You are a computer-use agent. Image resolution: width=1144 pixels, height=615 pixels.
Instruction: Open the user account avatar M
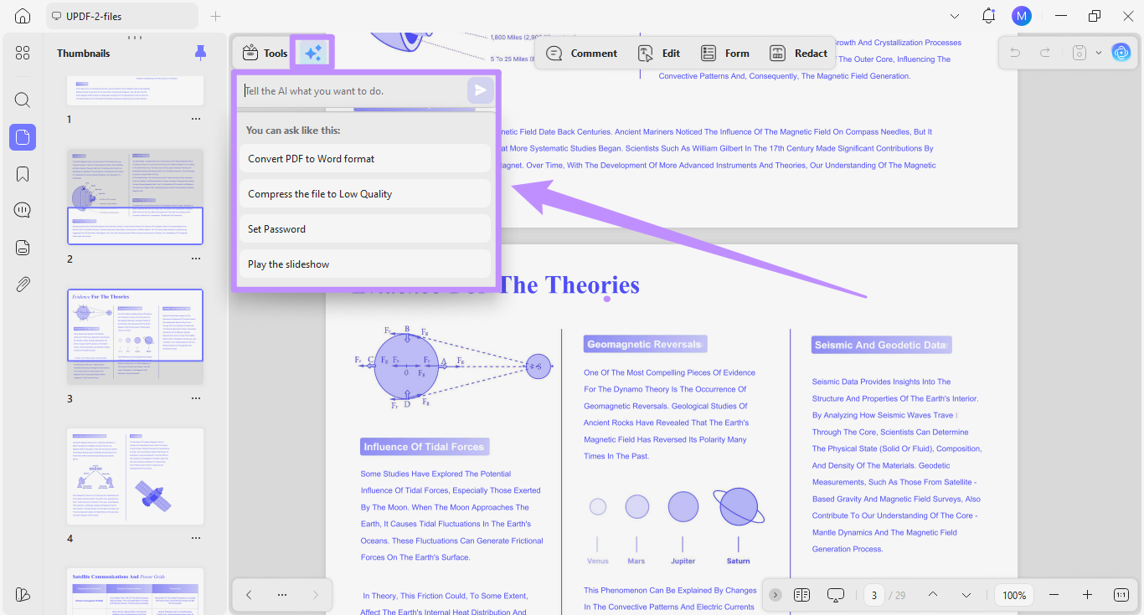(1021, 16)
